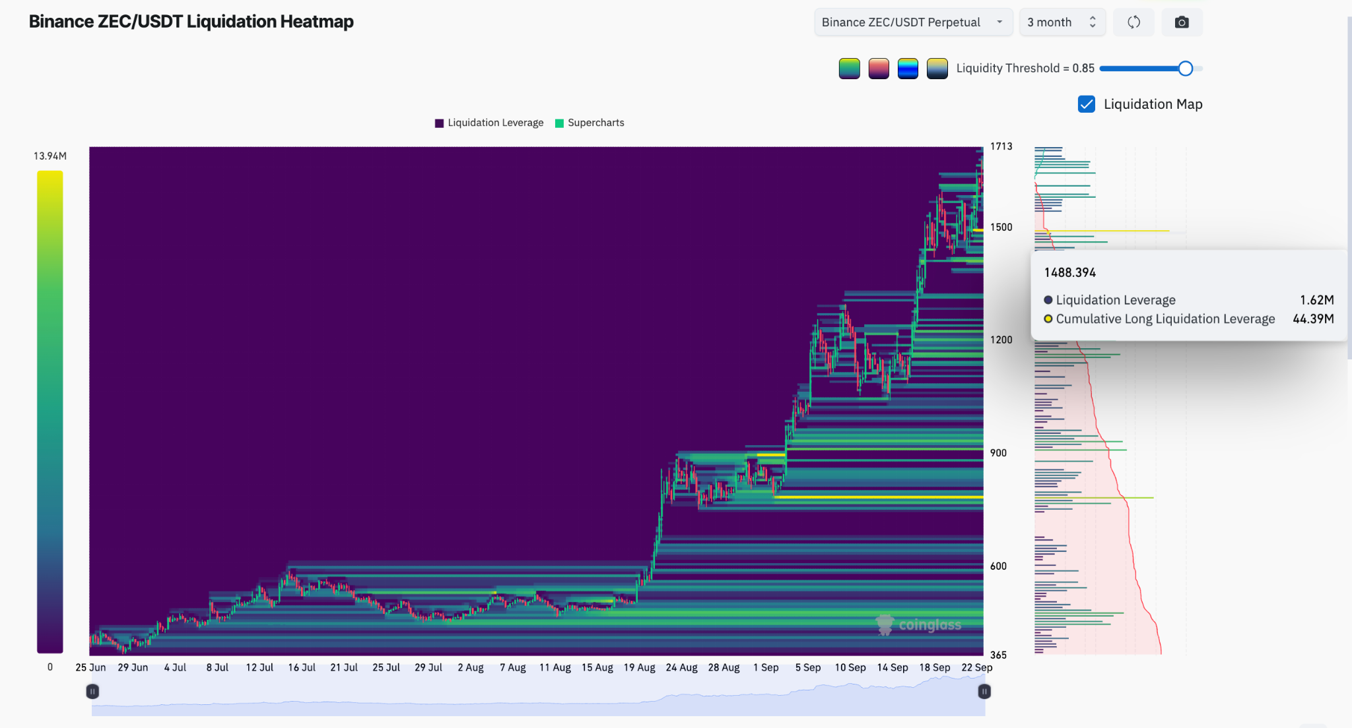This screenshot has width=1352, height=728.
Task: Click the refresh chart icon
Action: 1133,22
